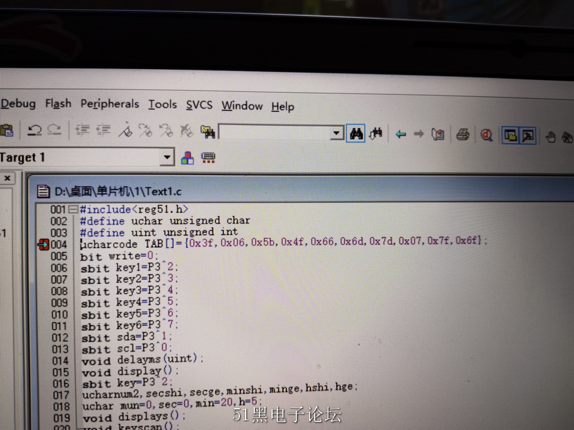Go to the previous bookmark
Image resolution: width=574 pixels, height=430 pixels.
[166, 130]
